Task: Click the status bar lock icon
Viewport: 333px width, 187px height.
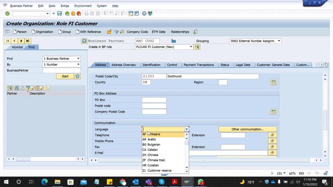Action: (x=326, y=173)
